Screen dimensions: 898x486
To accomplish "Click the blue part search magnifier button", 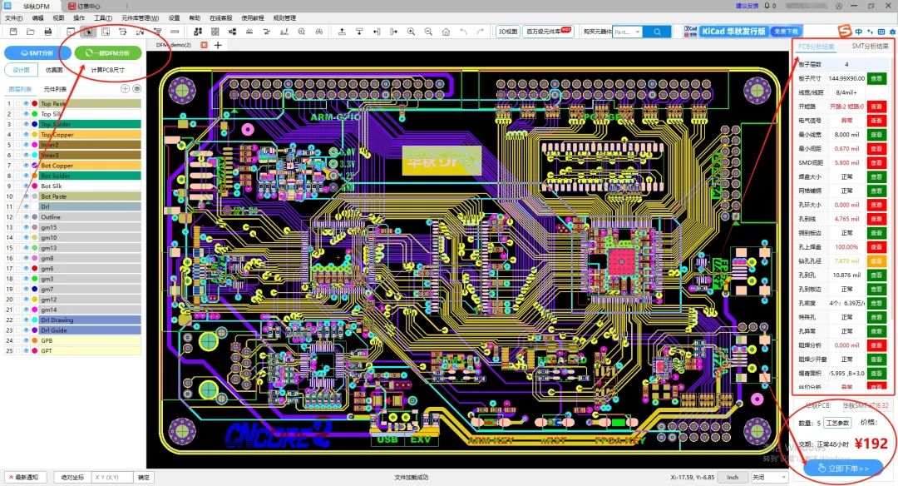I will (657, 32).
